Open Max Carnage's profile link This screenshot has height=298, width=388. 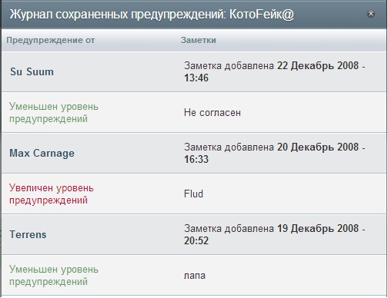tap(42, 153)
